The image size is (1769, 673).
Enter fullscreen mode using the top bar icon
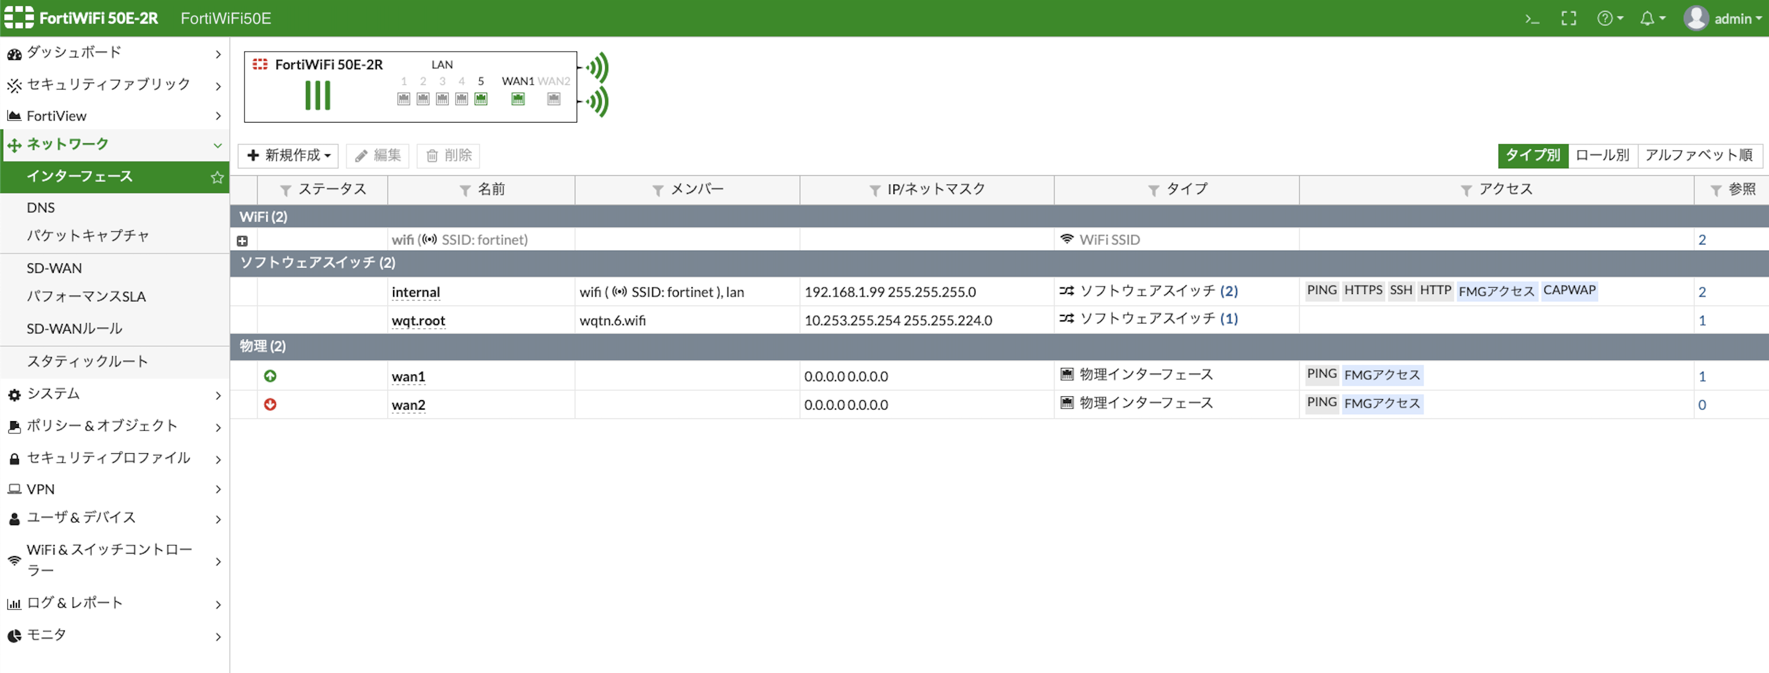point(1569,18)
